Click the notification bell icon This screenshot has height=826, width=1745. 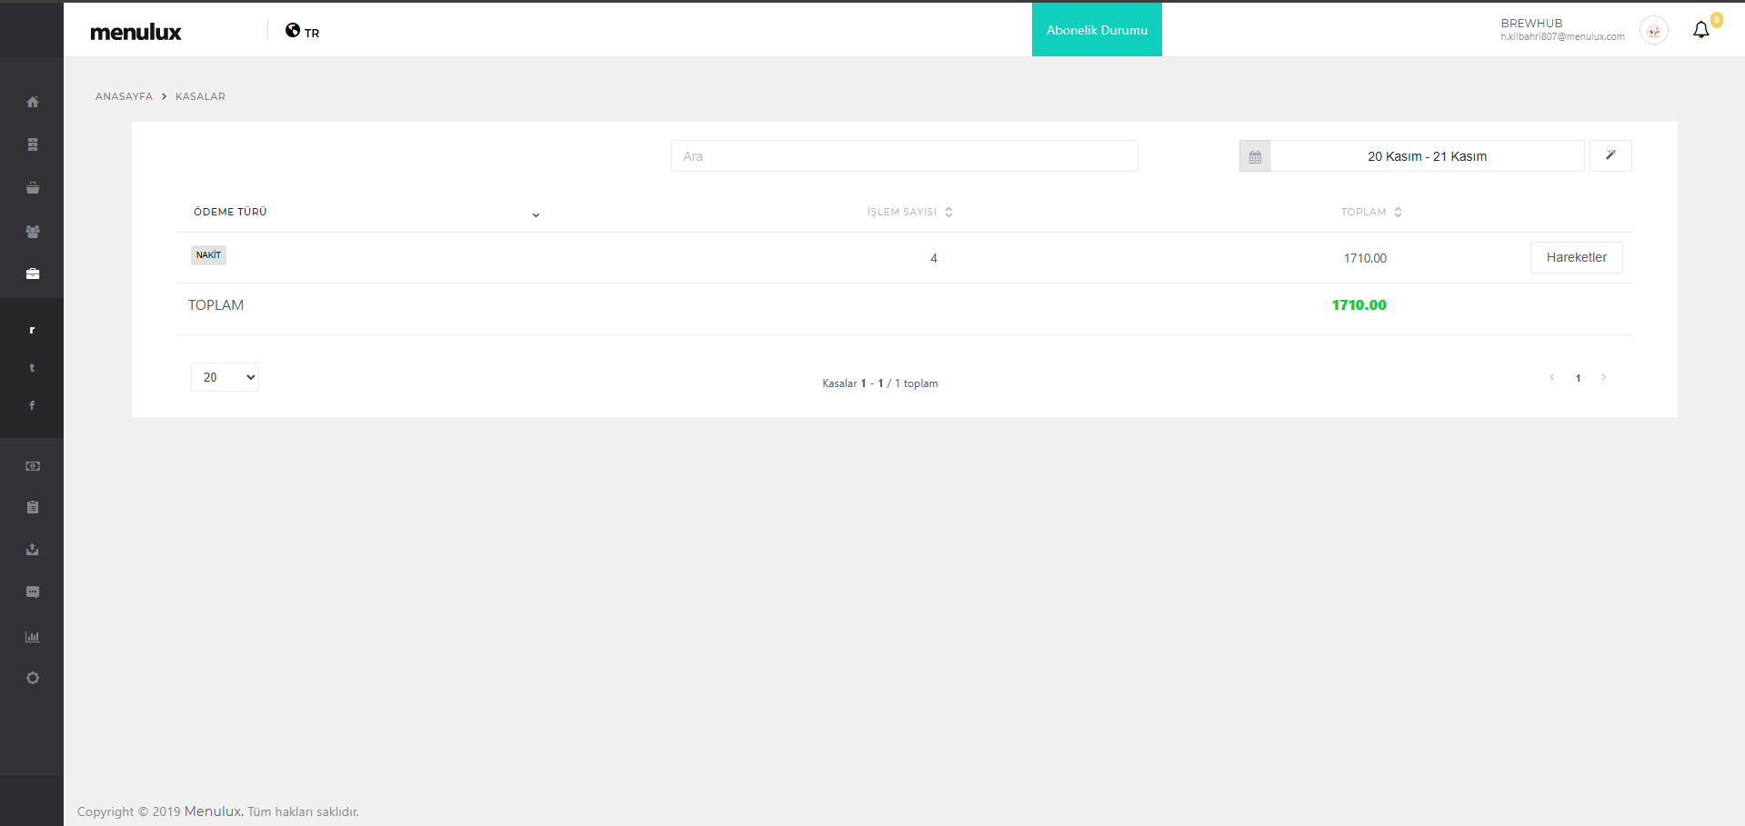pos(1700,30)
